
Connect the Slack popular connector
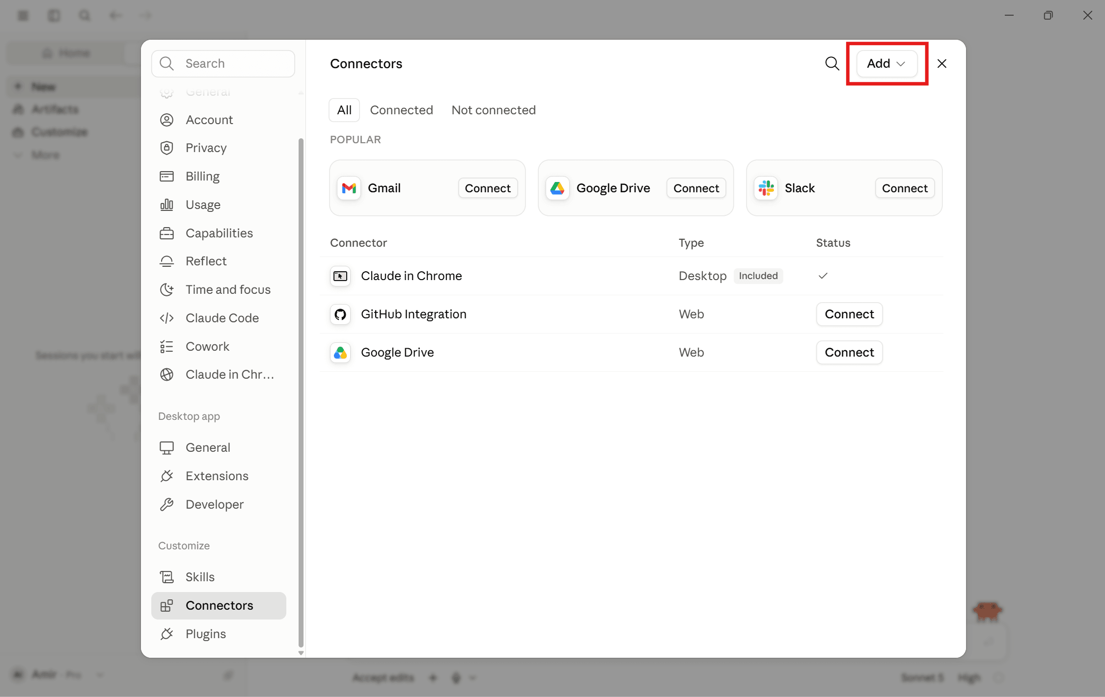[905, 188]
